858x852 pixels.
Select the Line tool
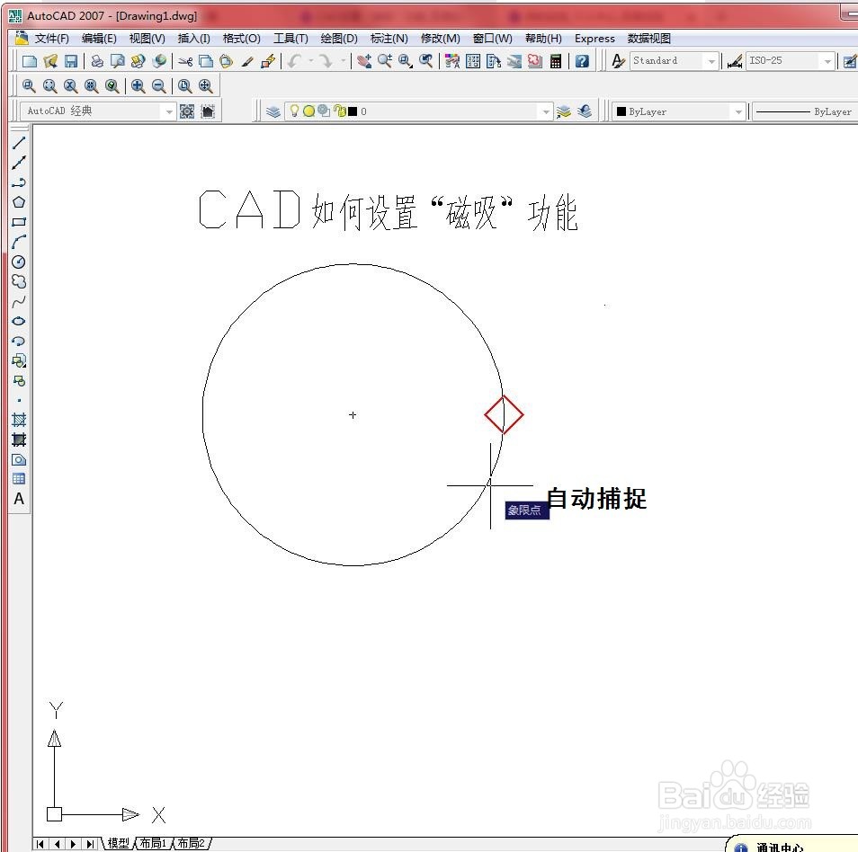[19, 143]
